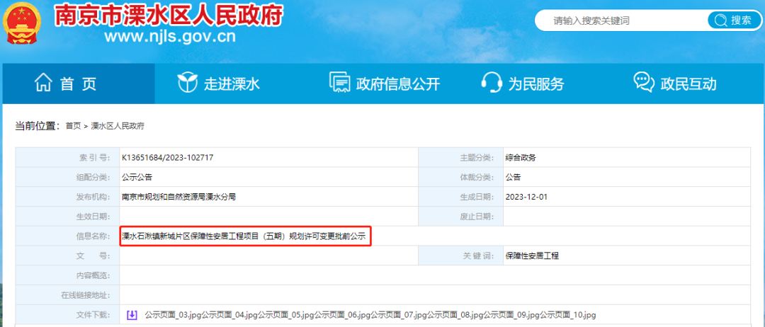765x327 pixels.
Task: Click the 搜索 search button
Action: point(735,21)
